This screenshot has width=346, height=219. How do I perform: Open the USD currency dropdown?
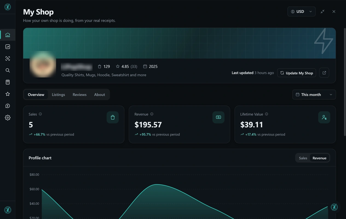pyautogui.click(x=301, y=11)
